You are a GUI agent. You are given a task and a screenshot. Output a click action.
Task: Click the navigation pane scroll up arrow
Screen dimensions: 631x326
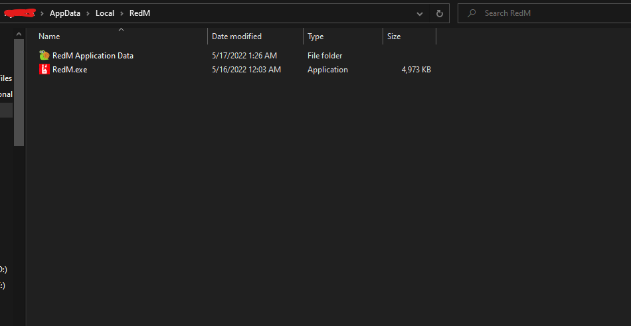point(19,33)
